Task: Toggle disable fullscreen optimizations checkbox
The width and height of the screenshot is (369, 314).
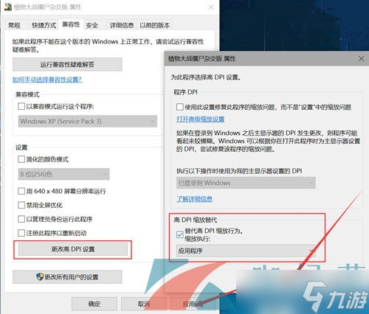Action: [x=21, y=205]
